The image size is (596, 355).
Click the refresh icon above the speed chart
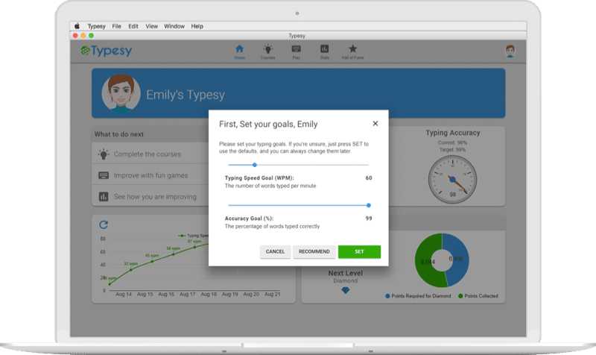click(104, 224)
